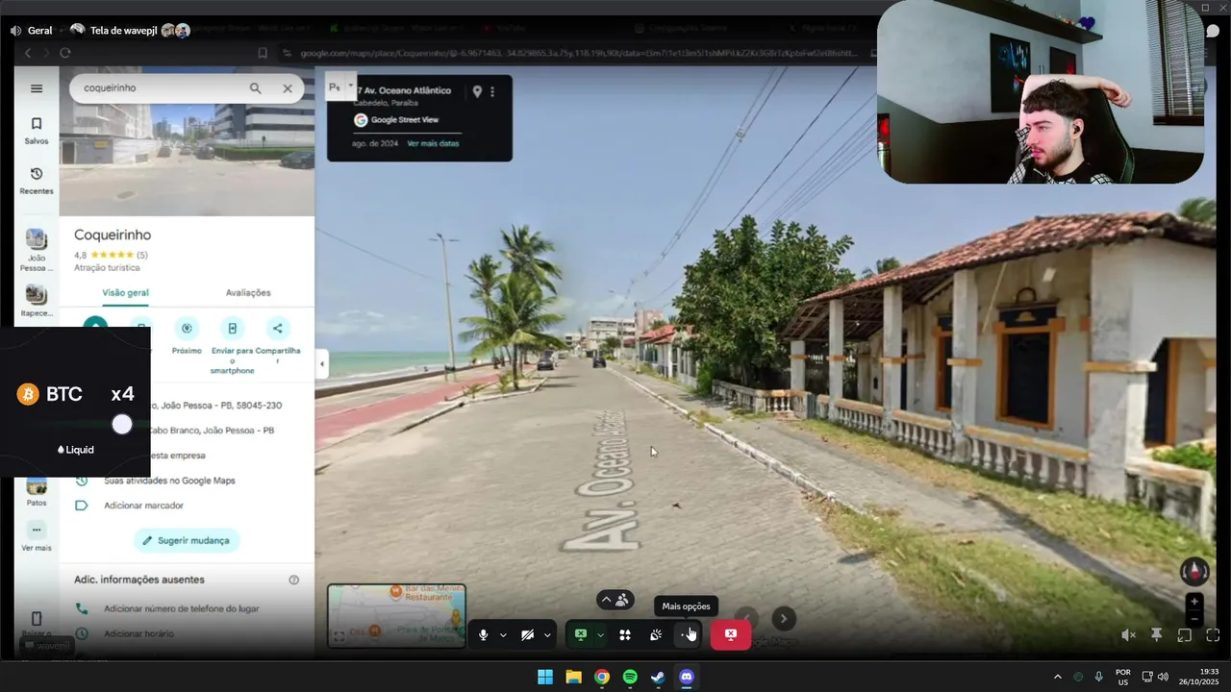Toggle Discord microphone mute
The image size is (1231, 692).
484,634
